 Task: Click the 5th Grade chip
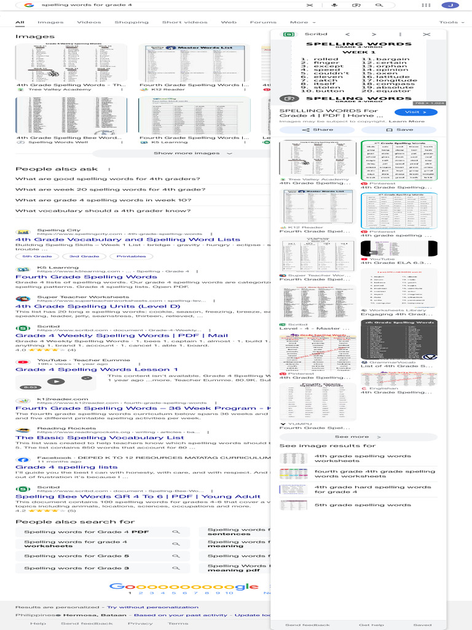37,257
